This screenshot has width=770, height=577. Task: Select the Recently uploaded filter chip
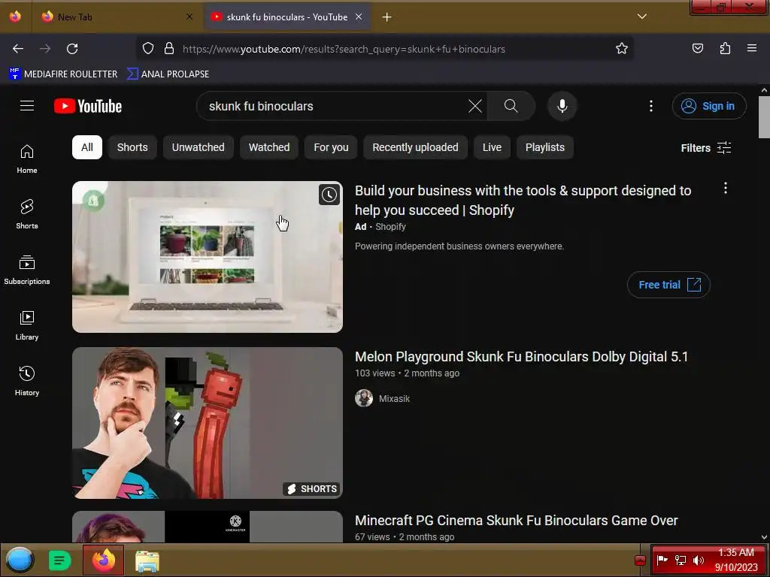click(x=415, y=147)
